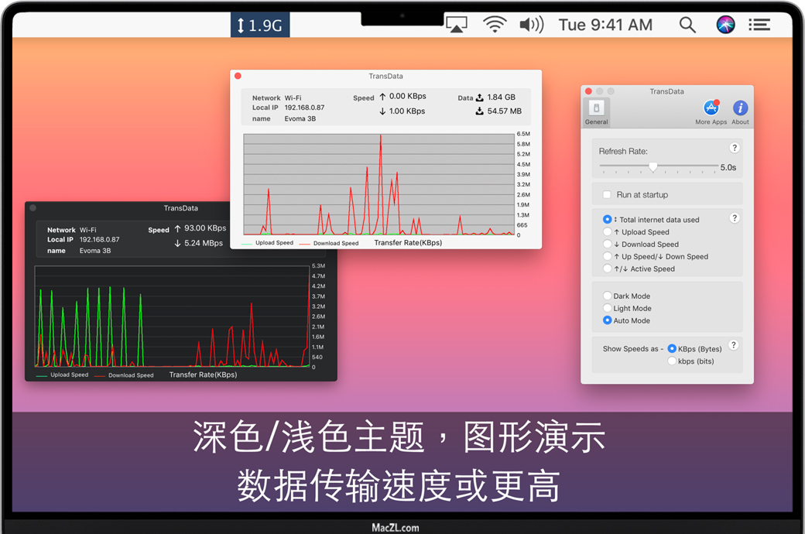Adjust the Refresh Rate slider thumb

[x=653, y=166]
